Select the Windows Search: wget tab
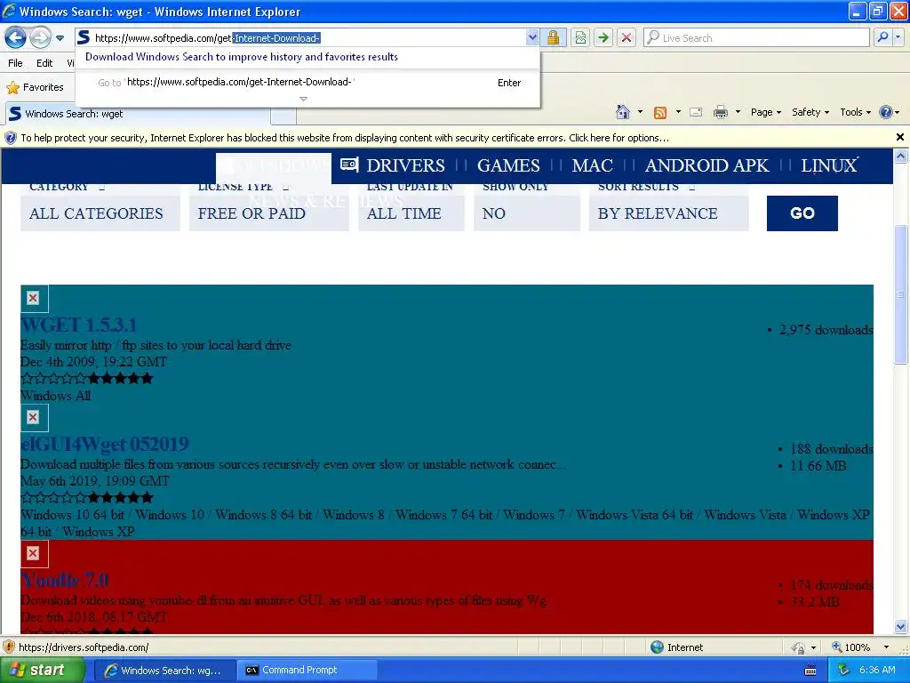 [138, 114]
